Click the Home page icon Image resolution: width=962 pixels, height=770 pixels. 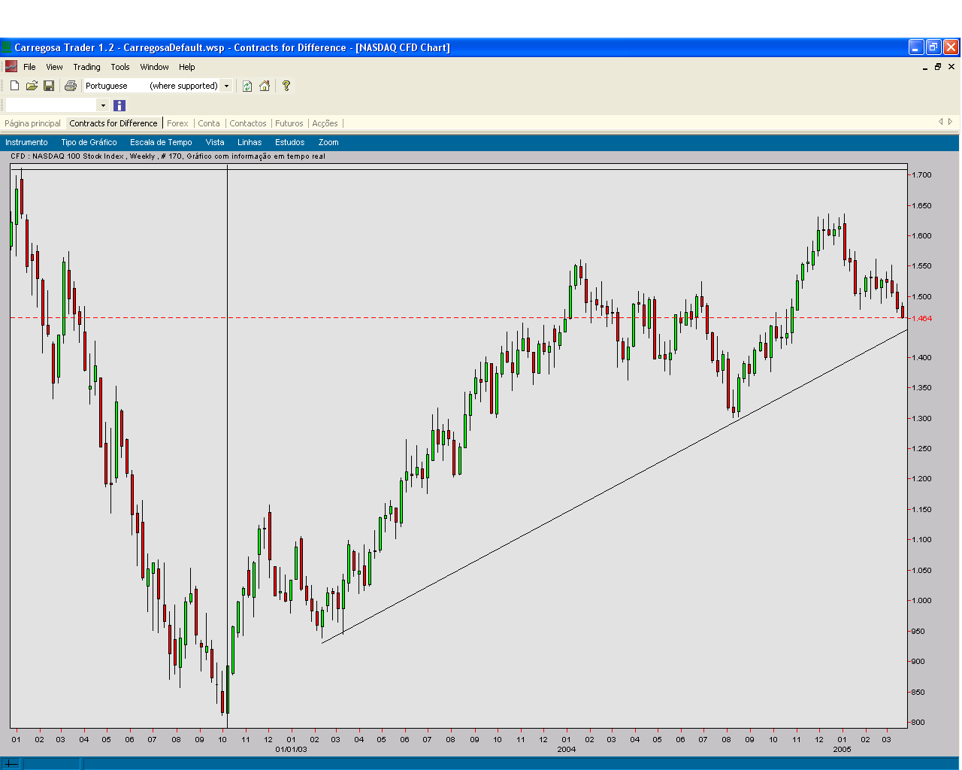click(x=265, y=85)
